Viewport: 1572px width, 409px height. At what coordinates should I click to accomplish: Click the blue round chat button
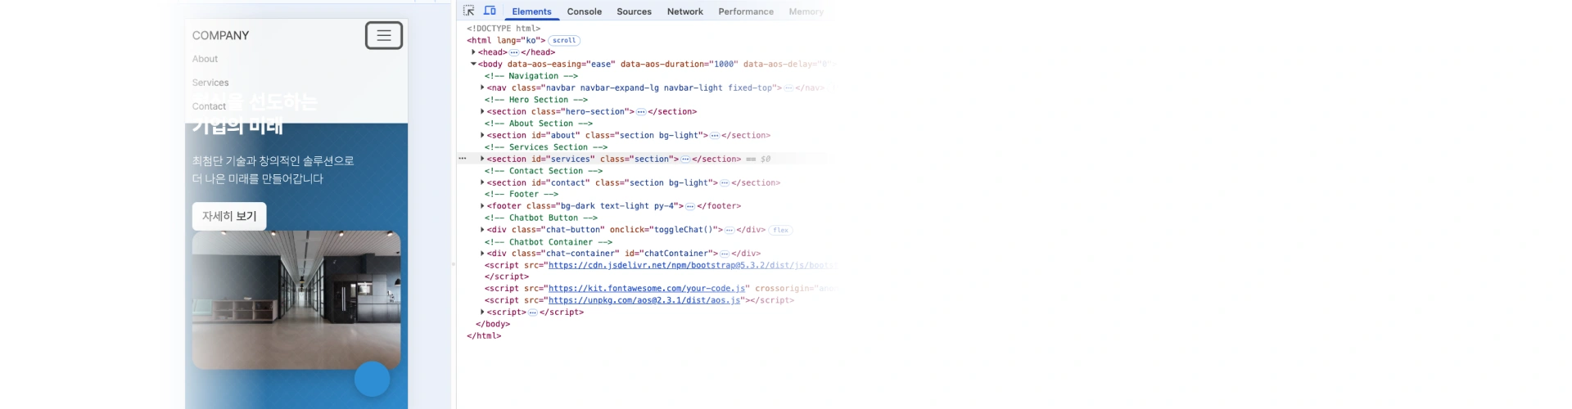tap(372, 380)
